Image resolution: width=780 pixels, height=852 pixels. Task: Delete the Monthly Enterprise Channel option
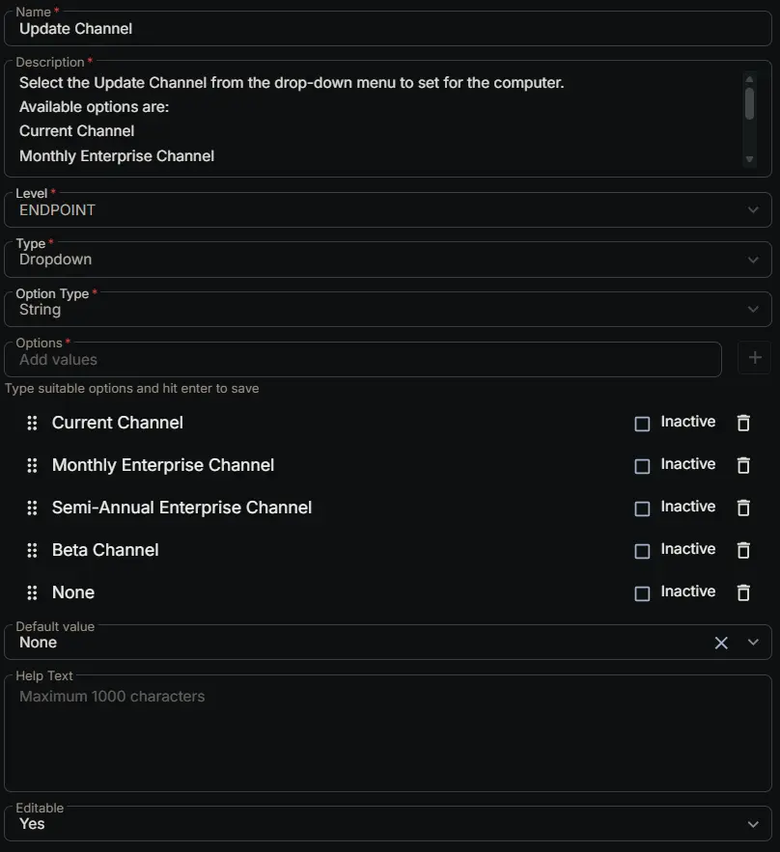[743, 465]
